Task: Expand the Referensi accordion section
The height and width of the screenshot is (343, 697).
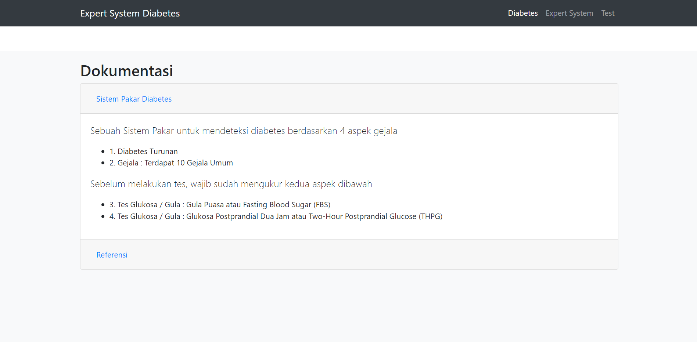Action: 112,255
